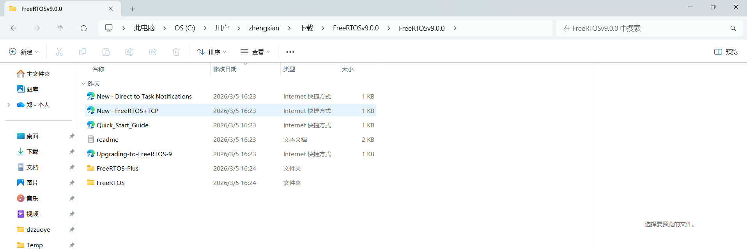Screen dimensions: 747x250
Task: Collapse the 昨天 group
Action: click(x=83, y=84)
